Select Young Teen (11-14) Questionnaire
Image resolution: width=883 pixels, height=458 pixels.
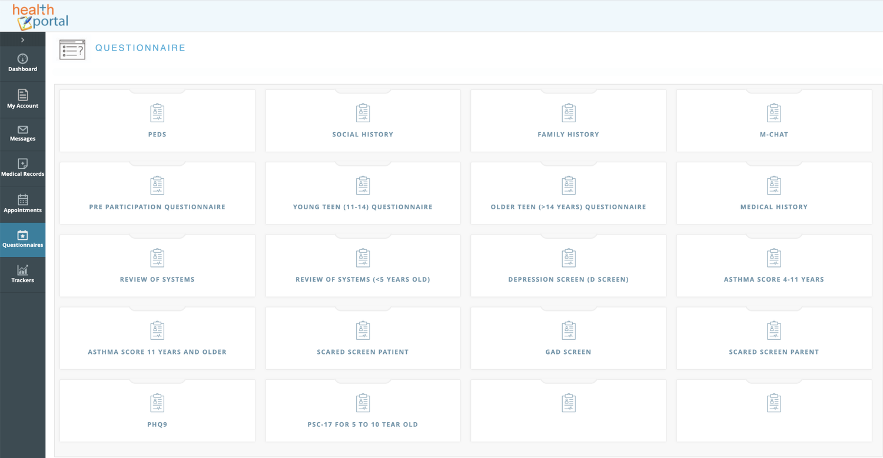click(363, 193)
